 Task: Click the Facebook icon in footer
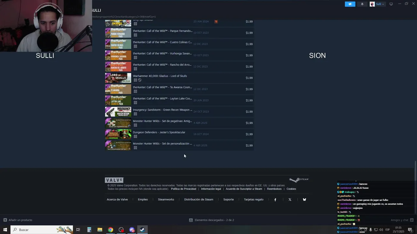tap(275, 200)
